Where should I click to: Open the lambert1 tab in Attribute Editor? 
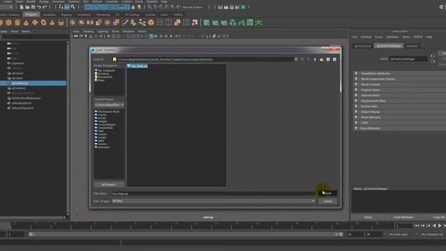pyautogui.click(x=412, y=46)
